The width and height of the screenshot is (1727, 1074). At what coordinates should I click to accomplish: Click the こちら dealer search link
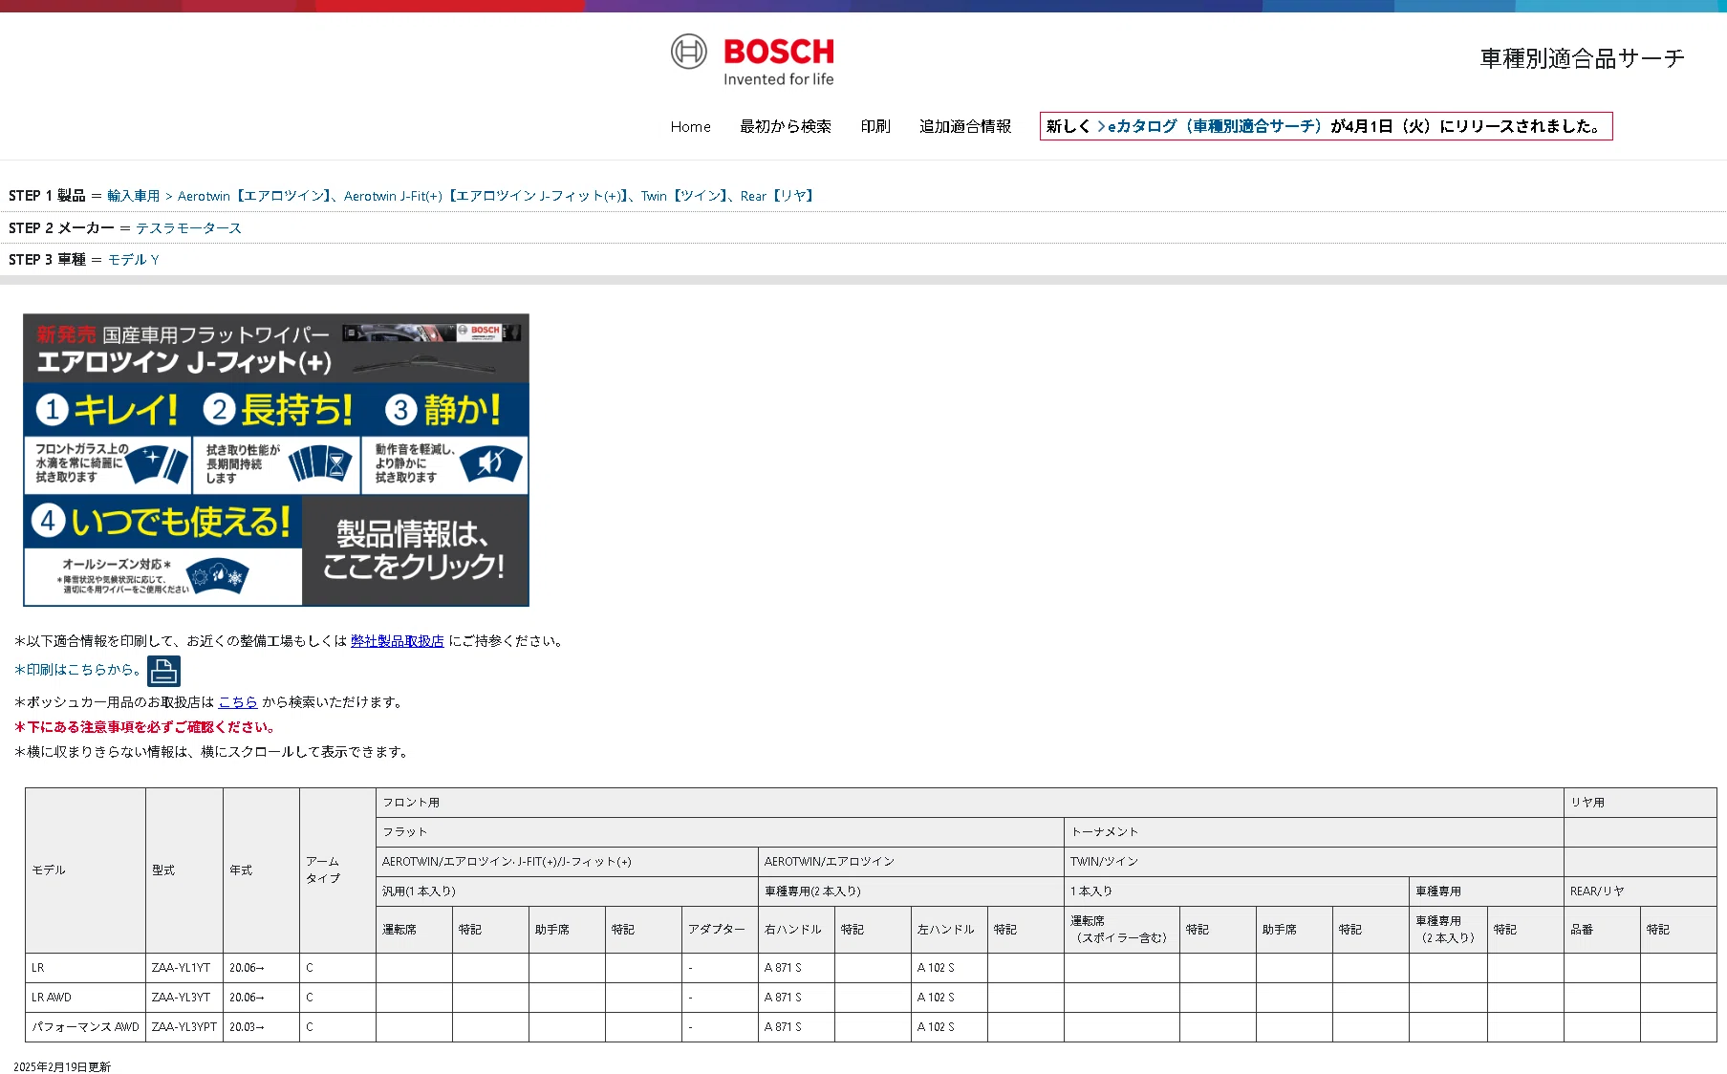click(238, 702)
